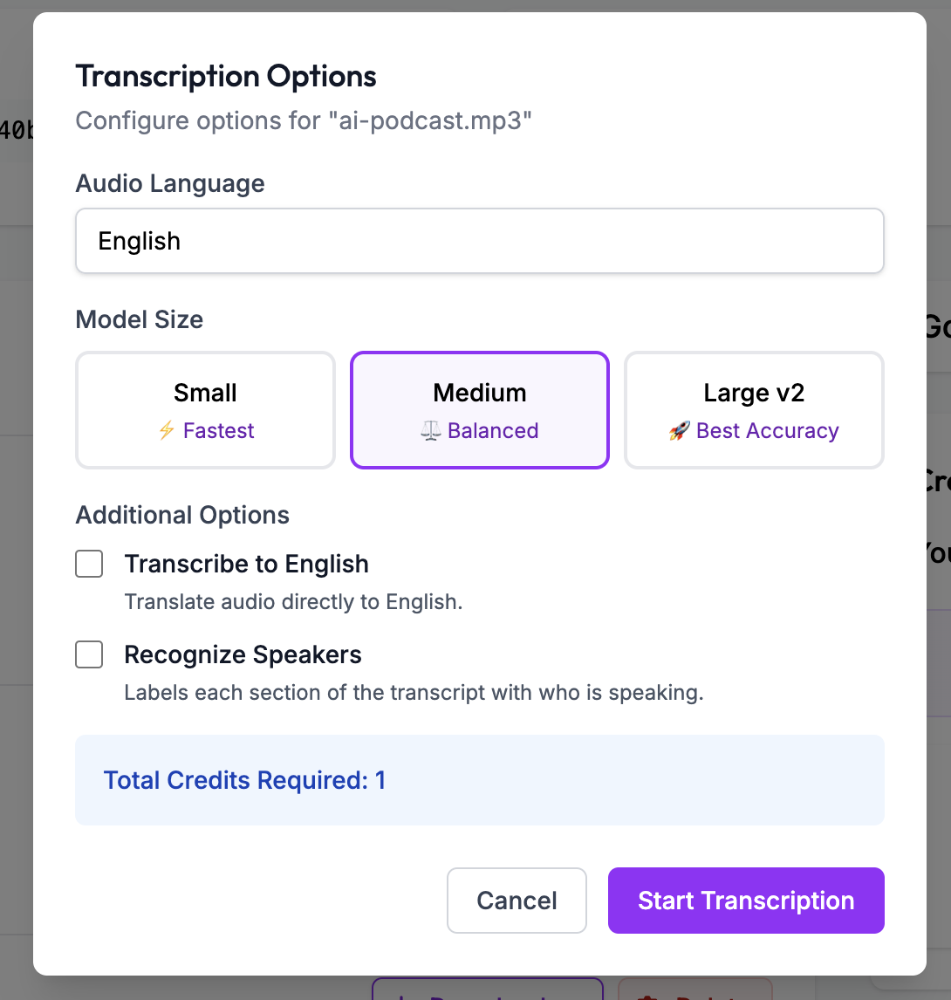
Task: Click the lightning bolt icon on Small card
Action: pos(165,430)
